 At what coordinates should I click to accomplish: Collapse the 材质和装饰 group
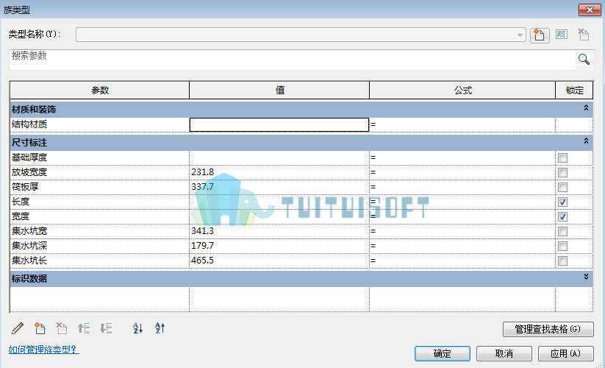pos(586,108)
